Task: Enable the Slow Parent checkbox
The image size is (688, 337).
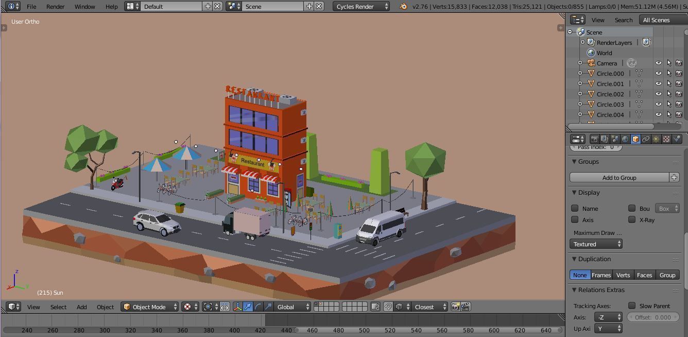Action: coord(632,306)
